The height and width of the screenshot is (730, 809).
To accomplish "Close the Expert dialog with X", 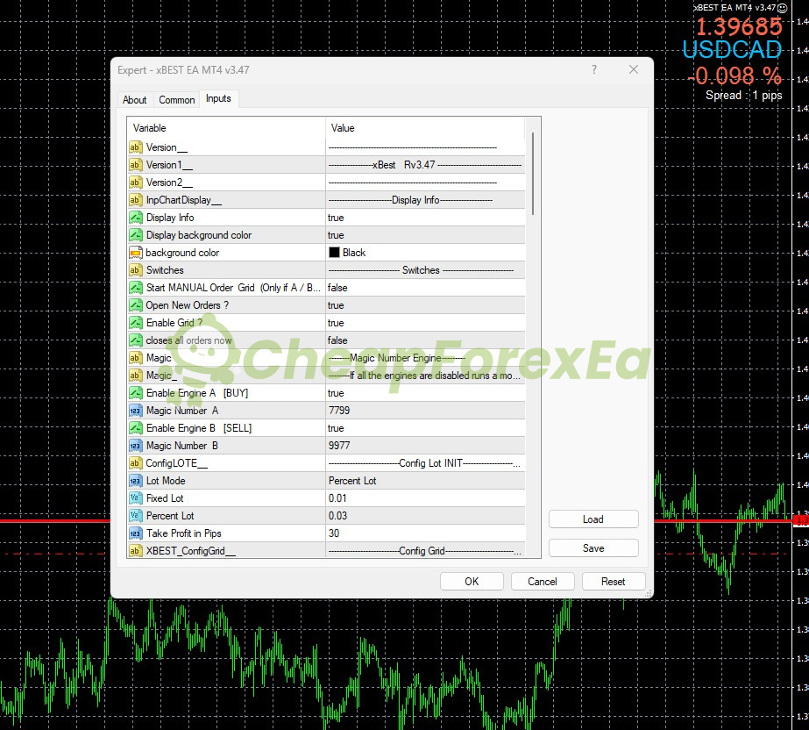I will click(634, 69).
